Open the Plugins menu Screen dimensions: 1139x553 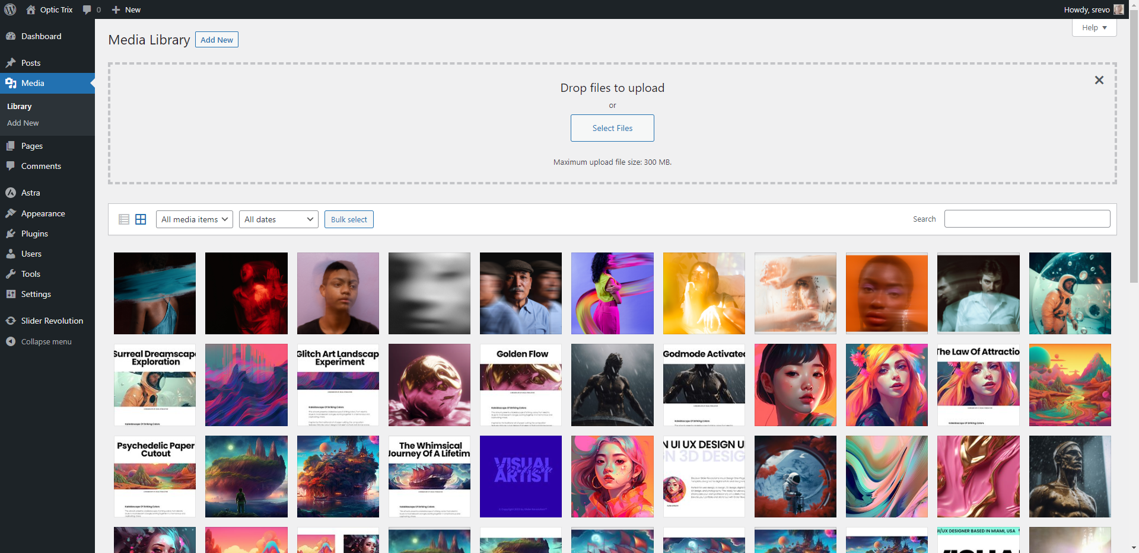click(x=47, y=234)
